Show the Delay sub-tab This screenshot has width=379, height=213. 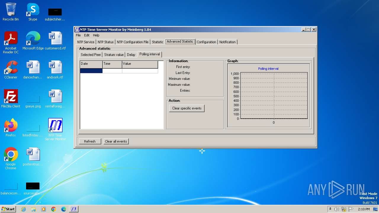(131, 55)
